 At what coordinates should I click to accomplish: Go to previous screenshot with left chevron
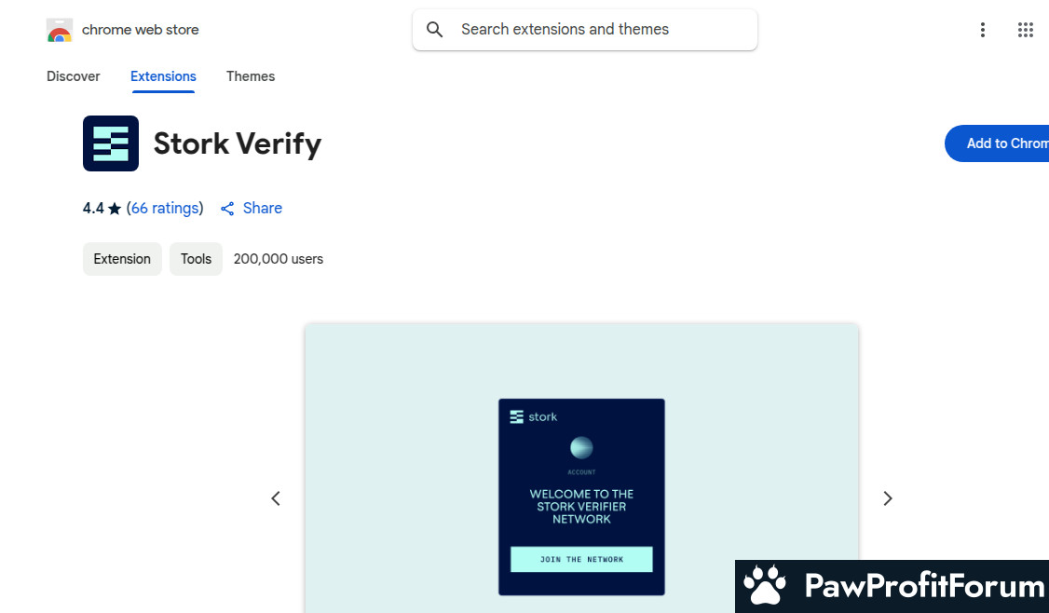[276, 498]
